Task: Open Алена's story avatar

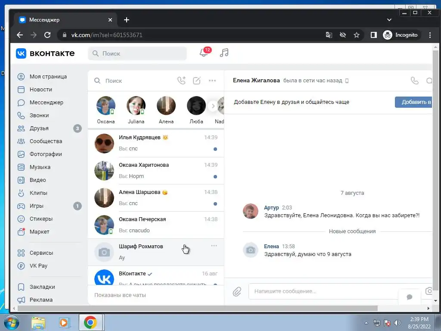Action: pos(166,106)
